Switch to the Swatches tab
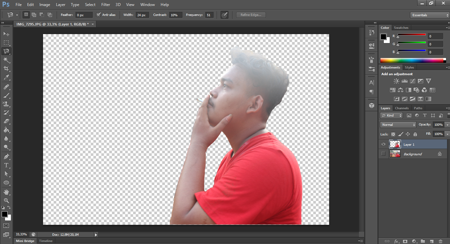 pos(401,28)
